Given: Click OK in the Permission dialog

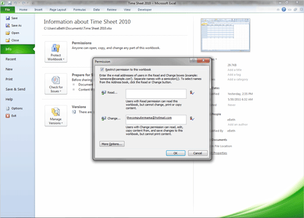Looking at the screenshot, I should [x=175, y=153].
